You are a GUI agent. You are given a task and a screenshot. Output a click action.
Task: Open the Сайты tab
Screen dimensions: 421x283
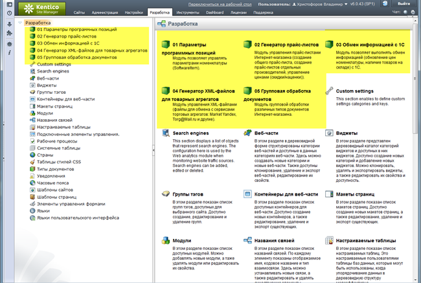[x=79, y=12]
